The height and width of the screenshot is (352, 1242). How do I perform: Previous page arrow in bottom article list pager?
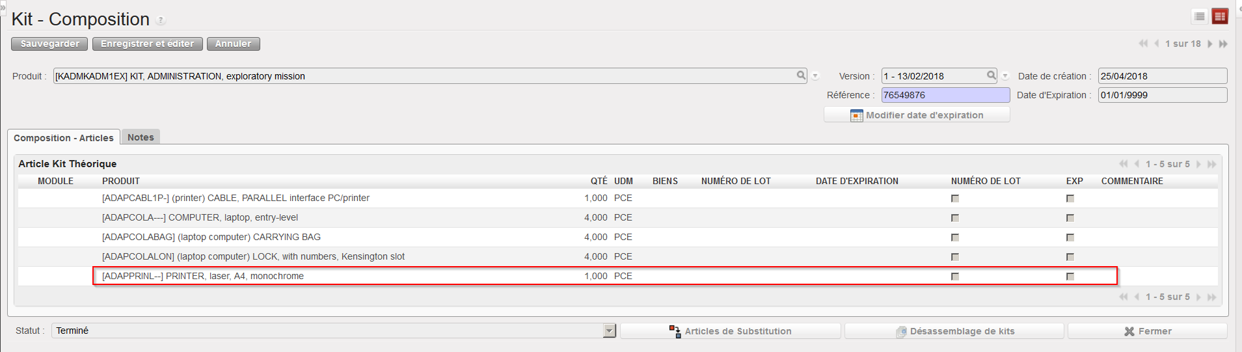click(1137, 297)
